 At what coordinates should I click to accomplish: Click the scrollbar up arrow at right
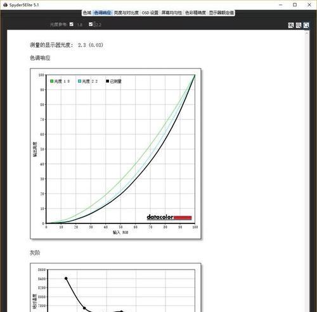click(307, 33)
